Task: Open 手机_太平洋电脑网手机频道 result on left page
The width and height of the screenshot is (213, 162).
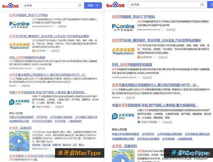Action: pos(27,57)
